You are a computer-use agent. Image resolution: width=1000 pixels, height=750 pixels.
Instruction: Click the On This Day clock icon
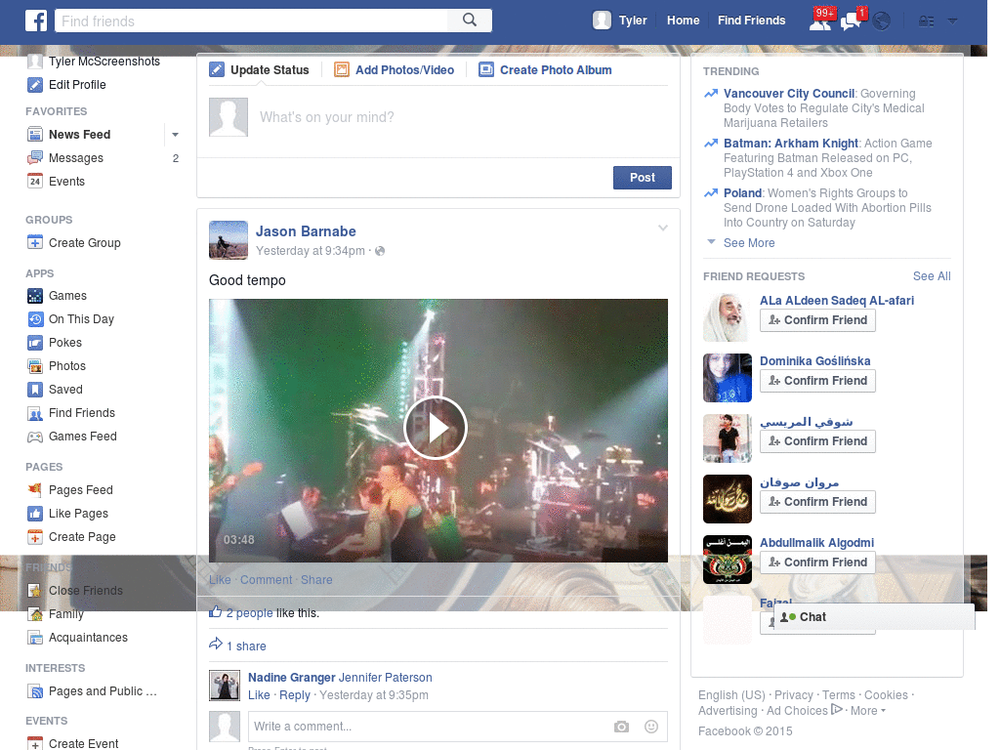click(35, 319)
